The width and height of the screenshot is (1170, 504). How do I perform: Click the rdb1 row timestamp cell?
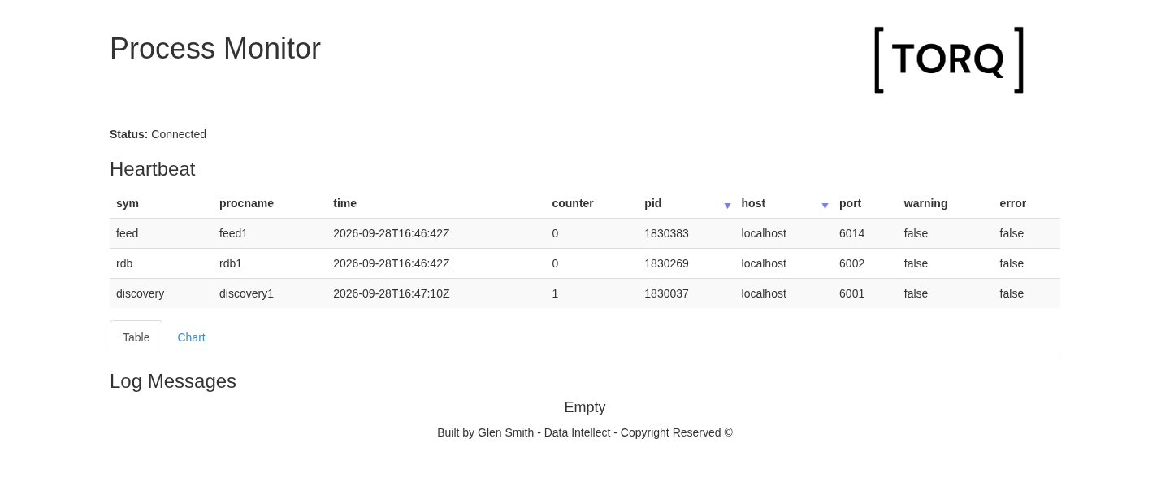click(x=392, y=263)
